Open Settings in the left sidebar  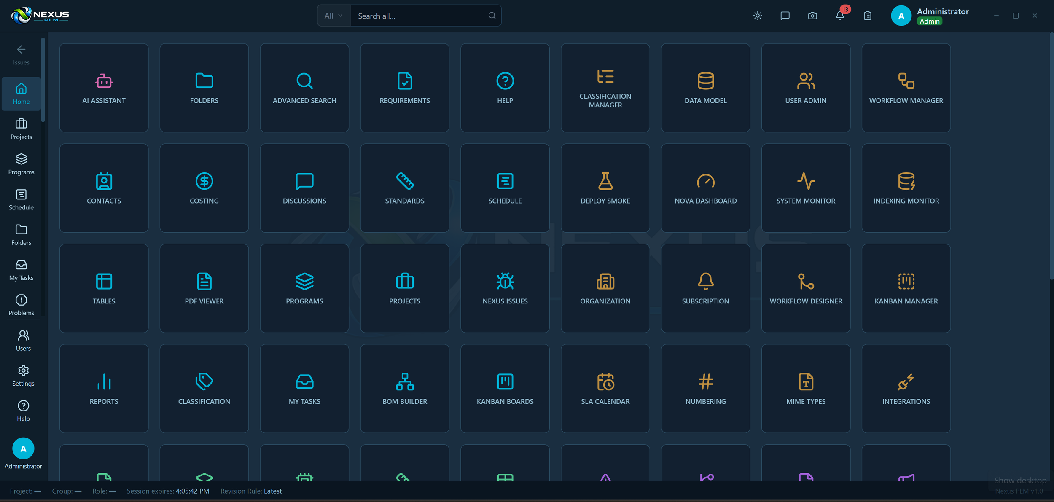pyautogui.click(x=23, y=376)
